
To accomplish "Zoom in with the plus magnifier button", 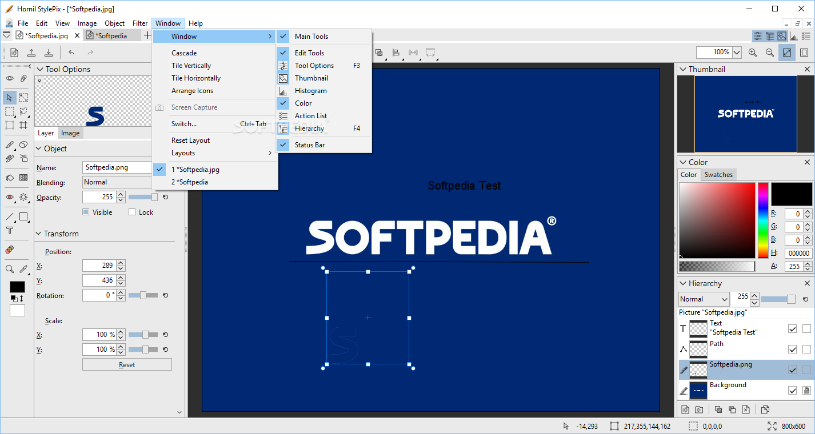I will pyautogui.click(x=753, y=53).
